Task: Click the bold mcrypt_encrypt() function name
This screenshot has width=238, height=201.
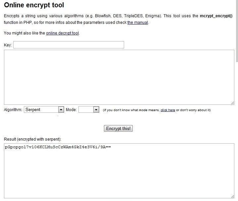Action: coord(216,16)
